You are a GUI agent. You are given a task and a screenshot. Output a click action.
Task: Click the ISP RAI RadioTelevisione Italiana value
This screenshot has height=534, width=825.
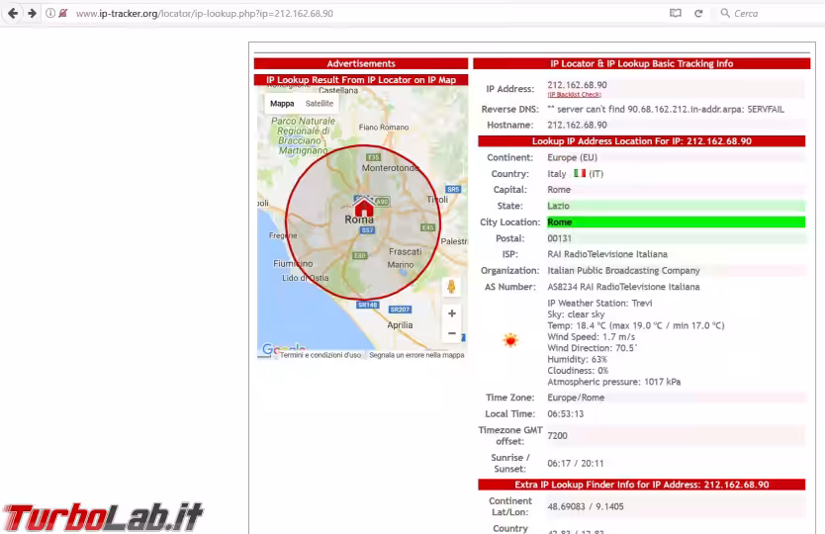(607, 254)
